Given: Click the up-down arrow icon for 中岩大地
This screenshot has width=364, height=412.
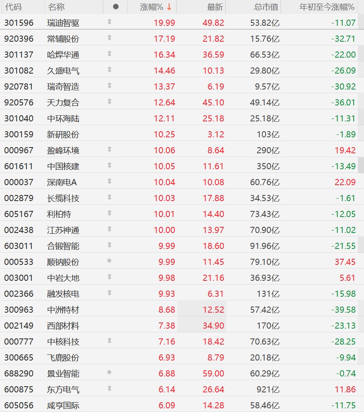Looking at the screenshot, I should click(109, 277).
